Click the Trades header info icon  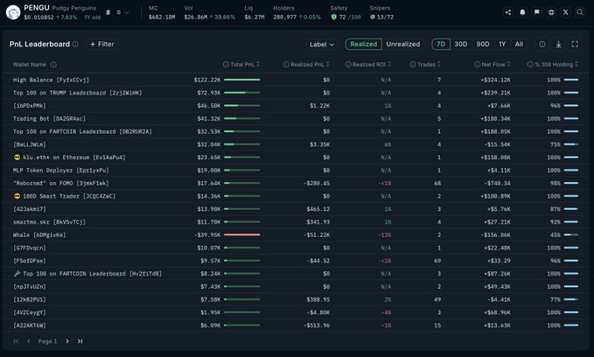[413, 65]
